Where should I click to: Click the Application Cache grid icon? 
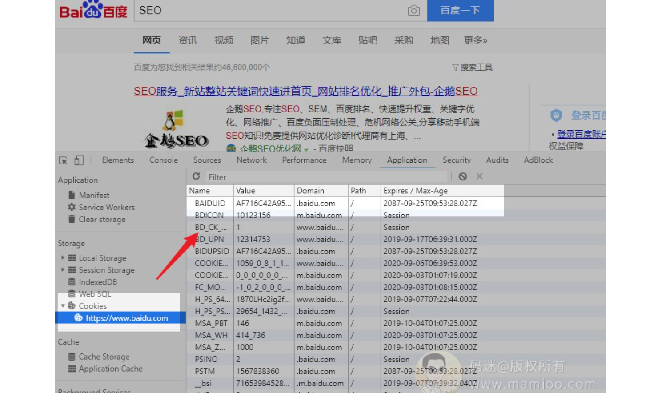[72, 369]
